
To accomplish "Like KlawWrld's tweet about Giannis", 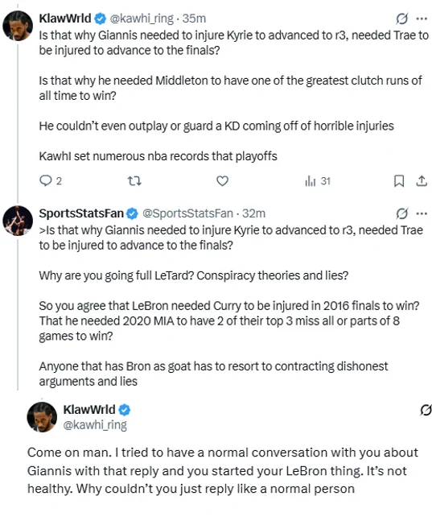I will 222,181.
